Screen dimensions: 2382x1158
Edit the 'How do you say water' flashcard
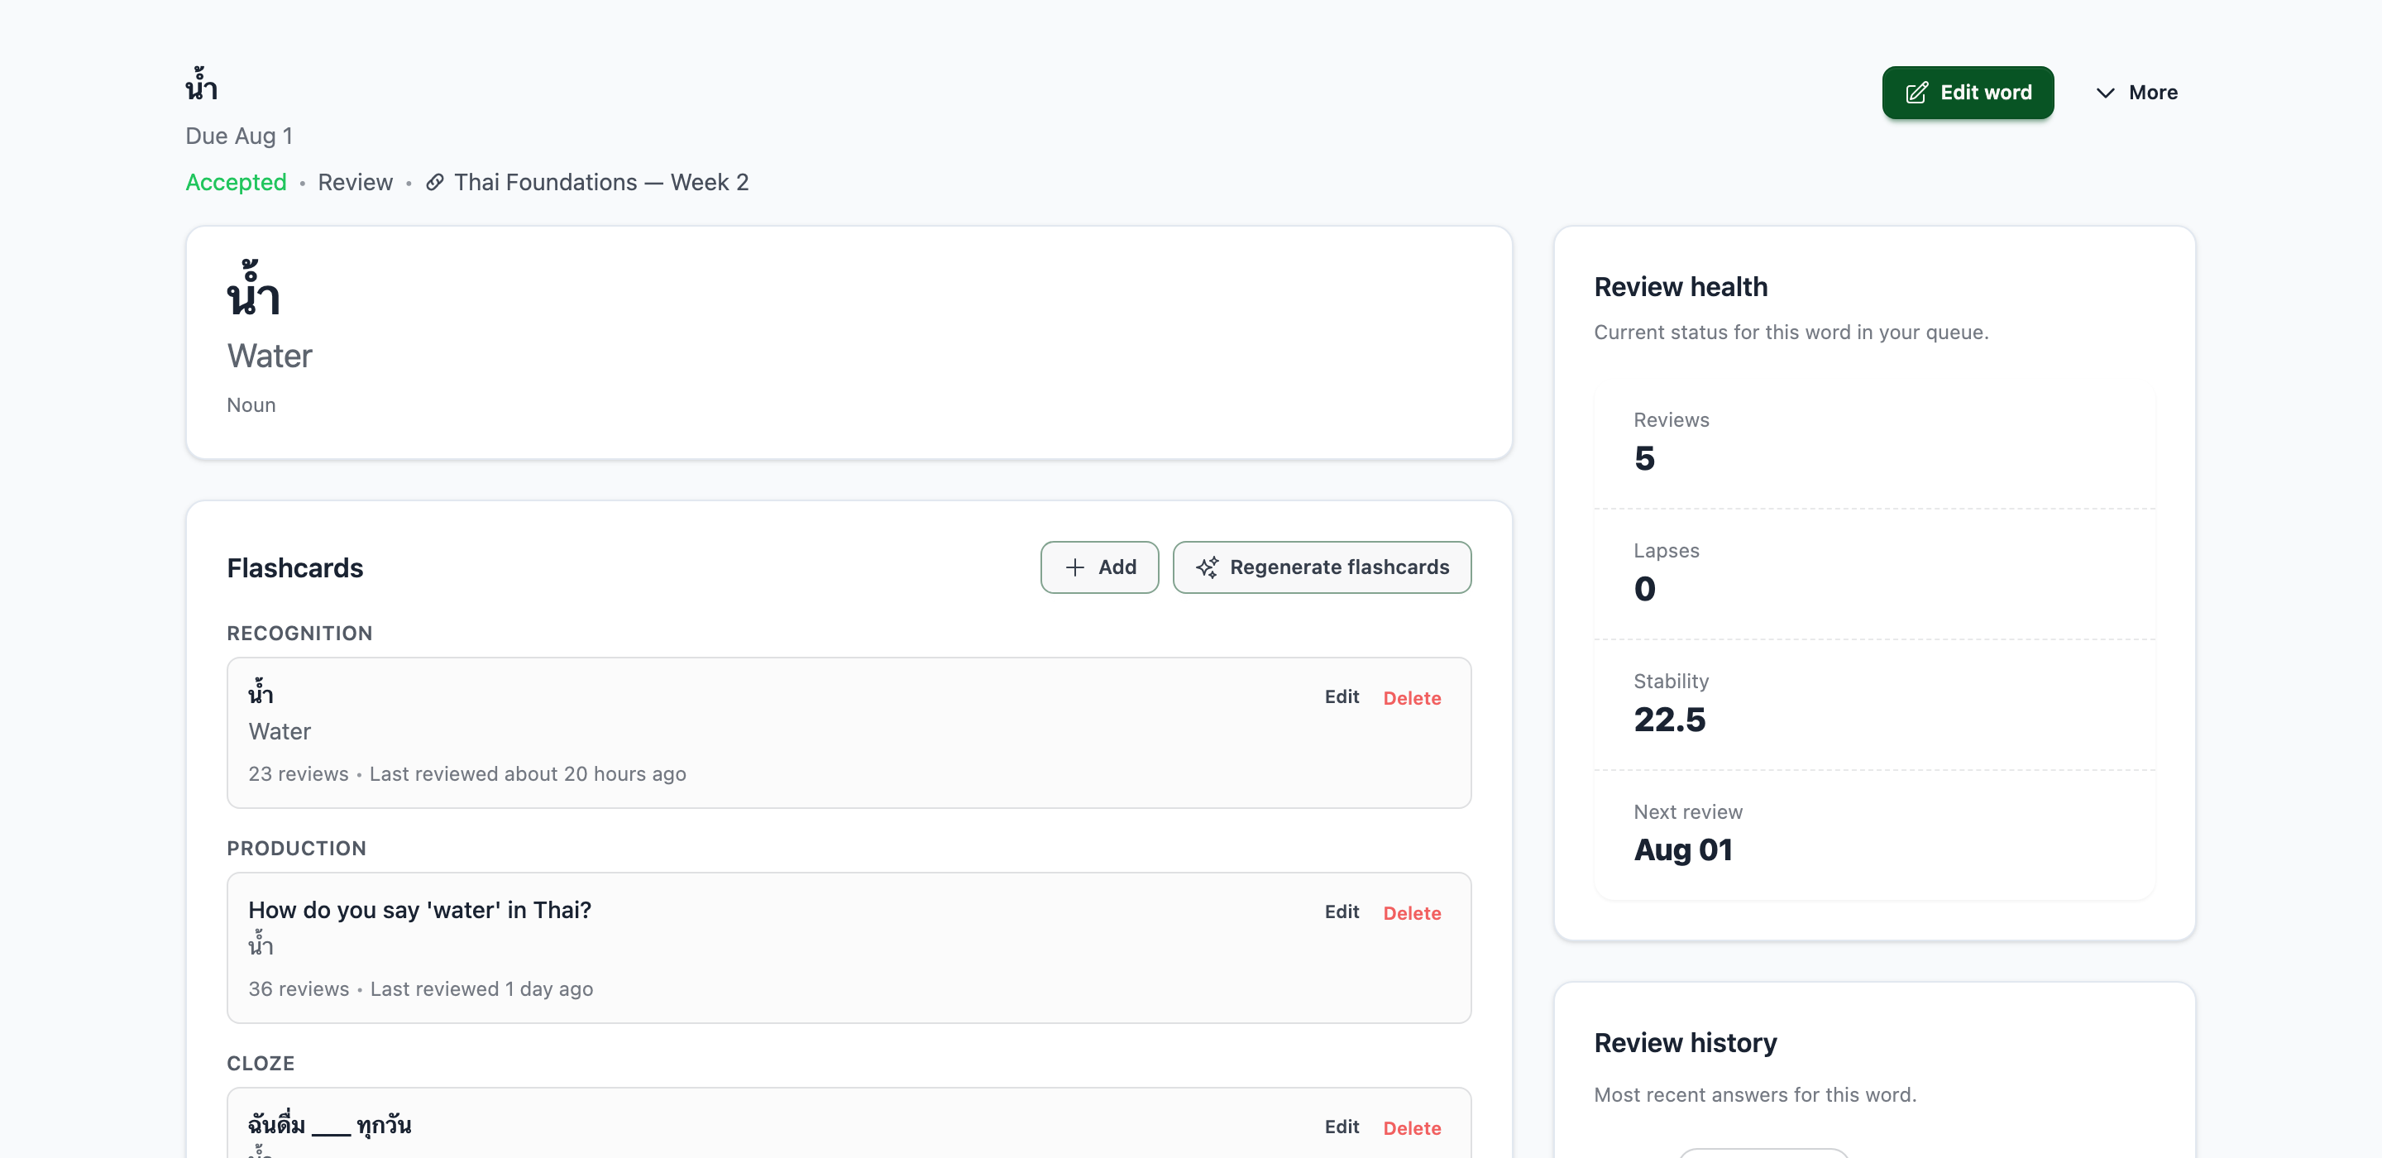pos(1342,912)
